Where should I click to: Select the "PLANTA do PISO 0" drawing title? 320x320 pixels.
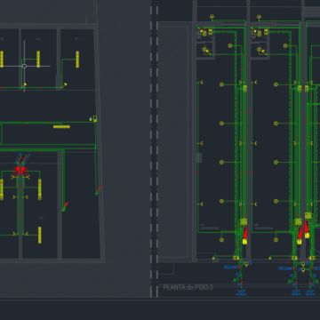click(x=188, y=287)
